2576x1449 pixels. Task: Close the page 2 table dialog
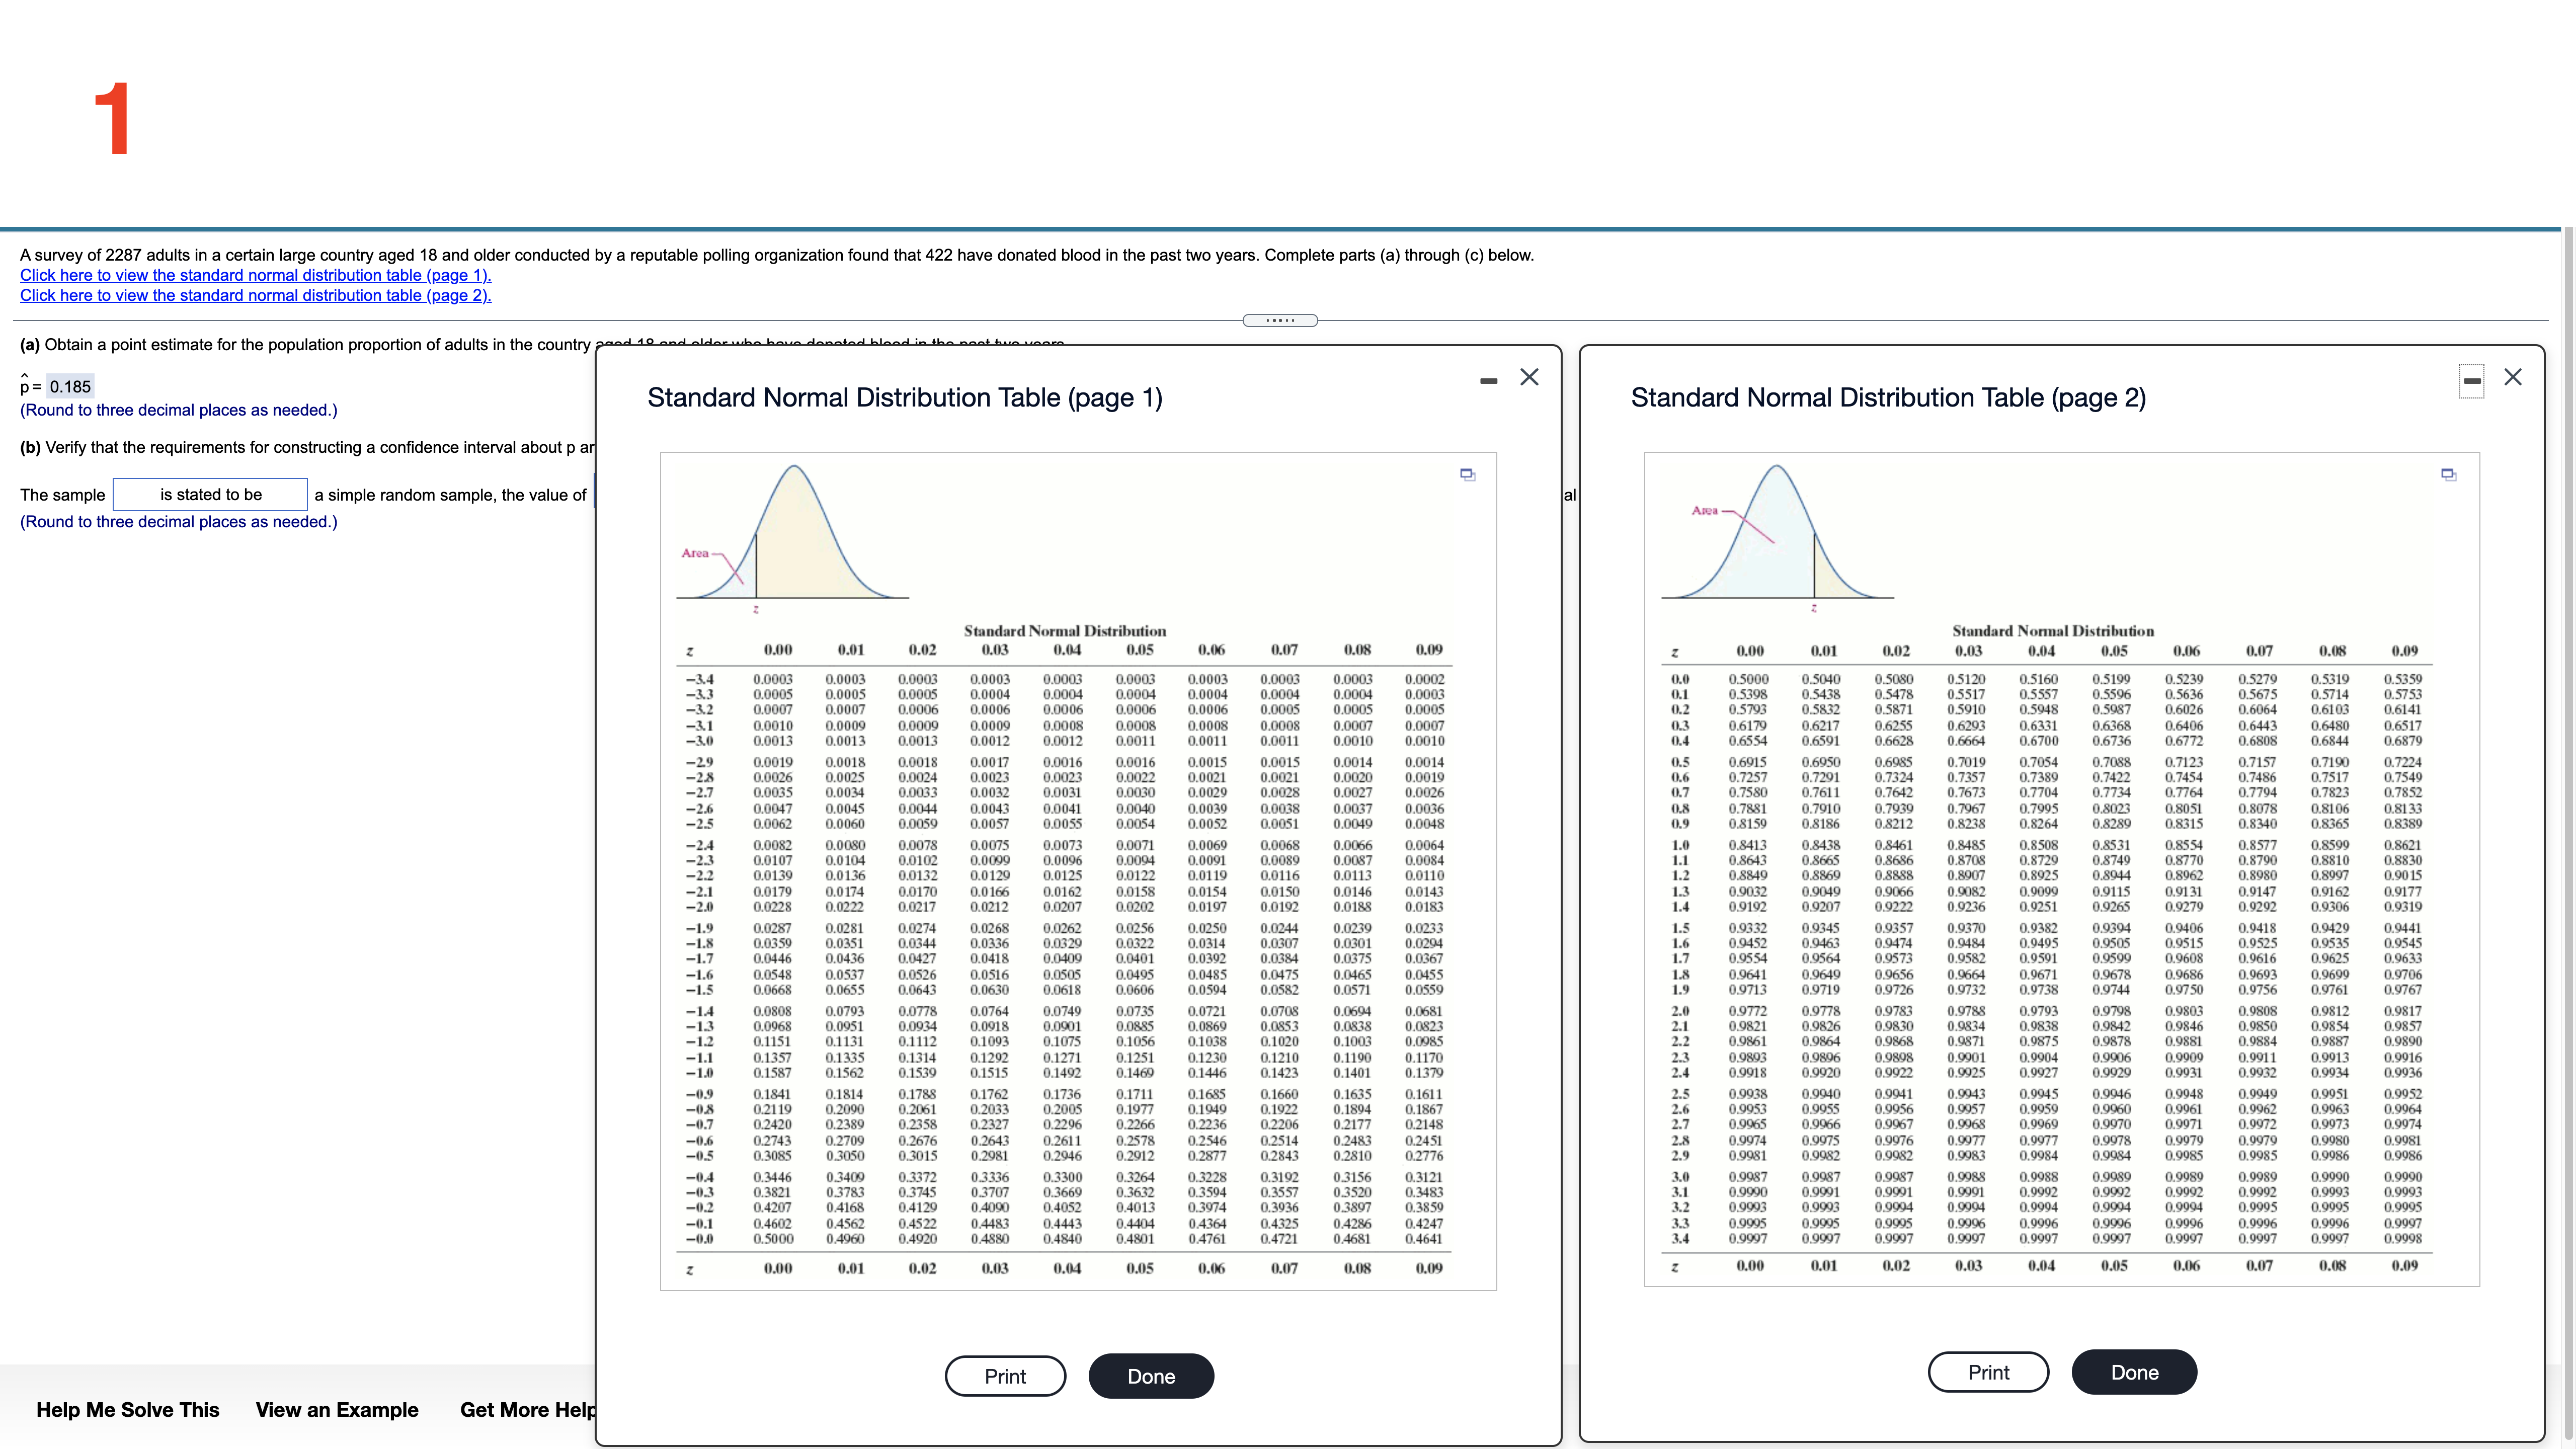point(2513,377)
